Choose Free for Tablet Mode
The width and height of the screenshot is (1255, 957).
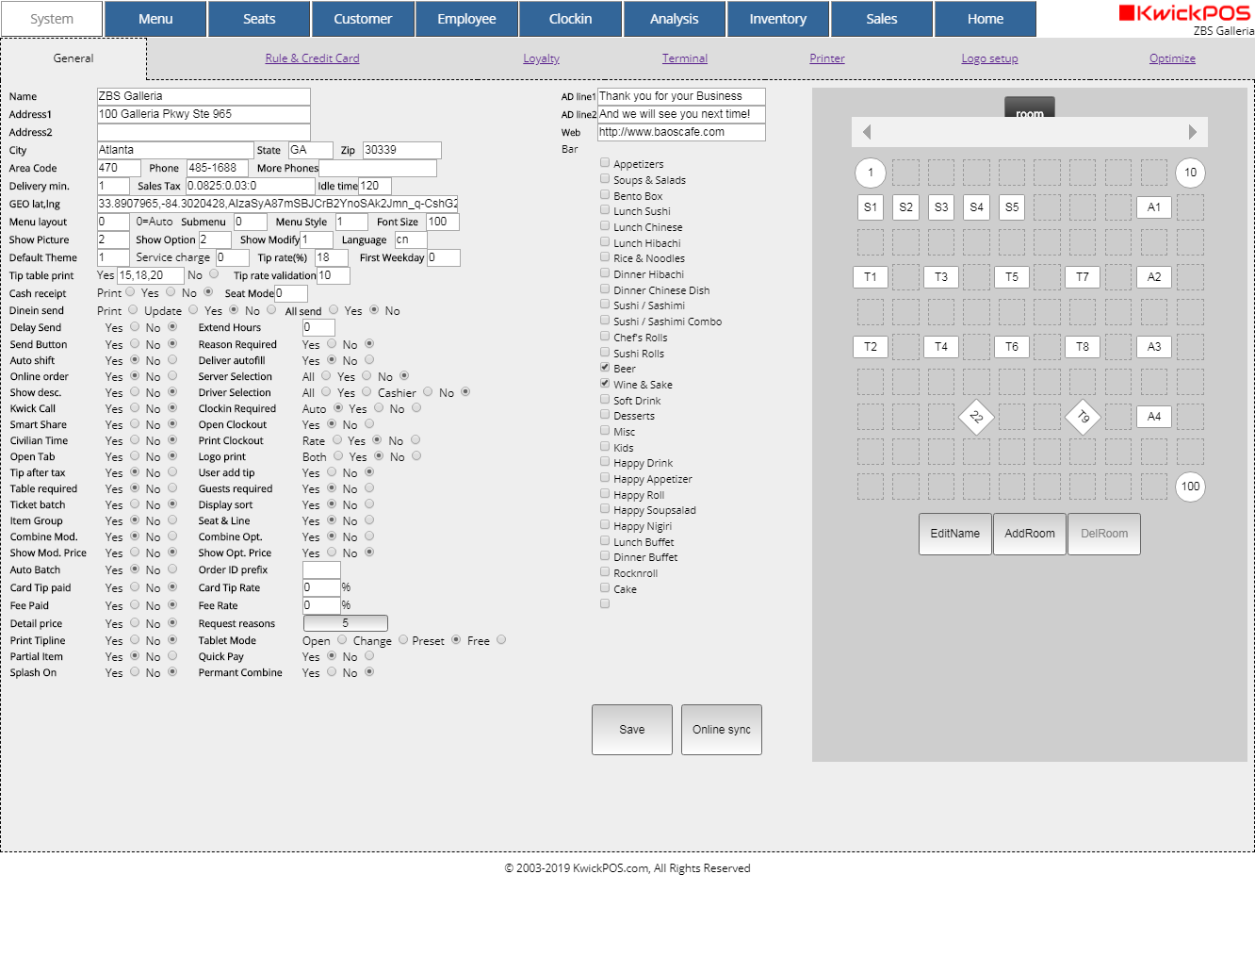click(501, 640)
